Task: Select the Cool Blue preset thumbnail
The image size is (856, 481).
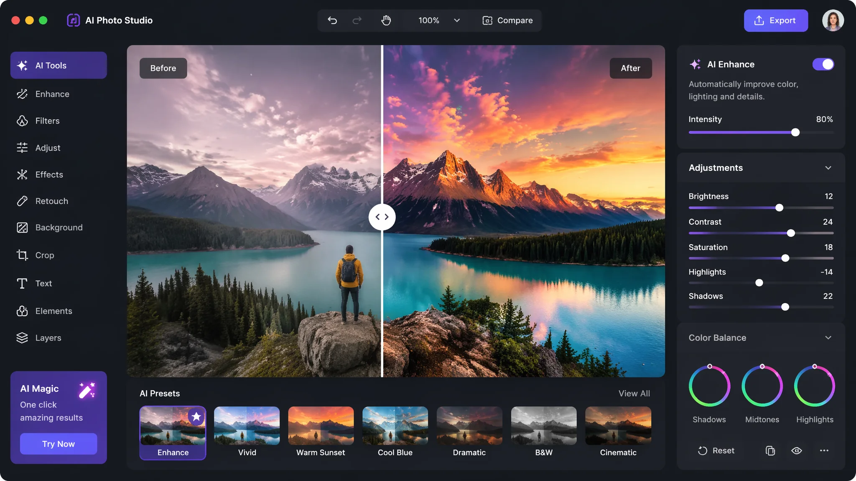Action: [x=395, y=426]
